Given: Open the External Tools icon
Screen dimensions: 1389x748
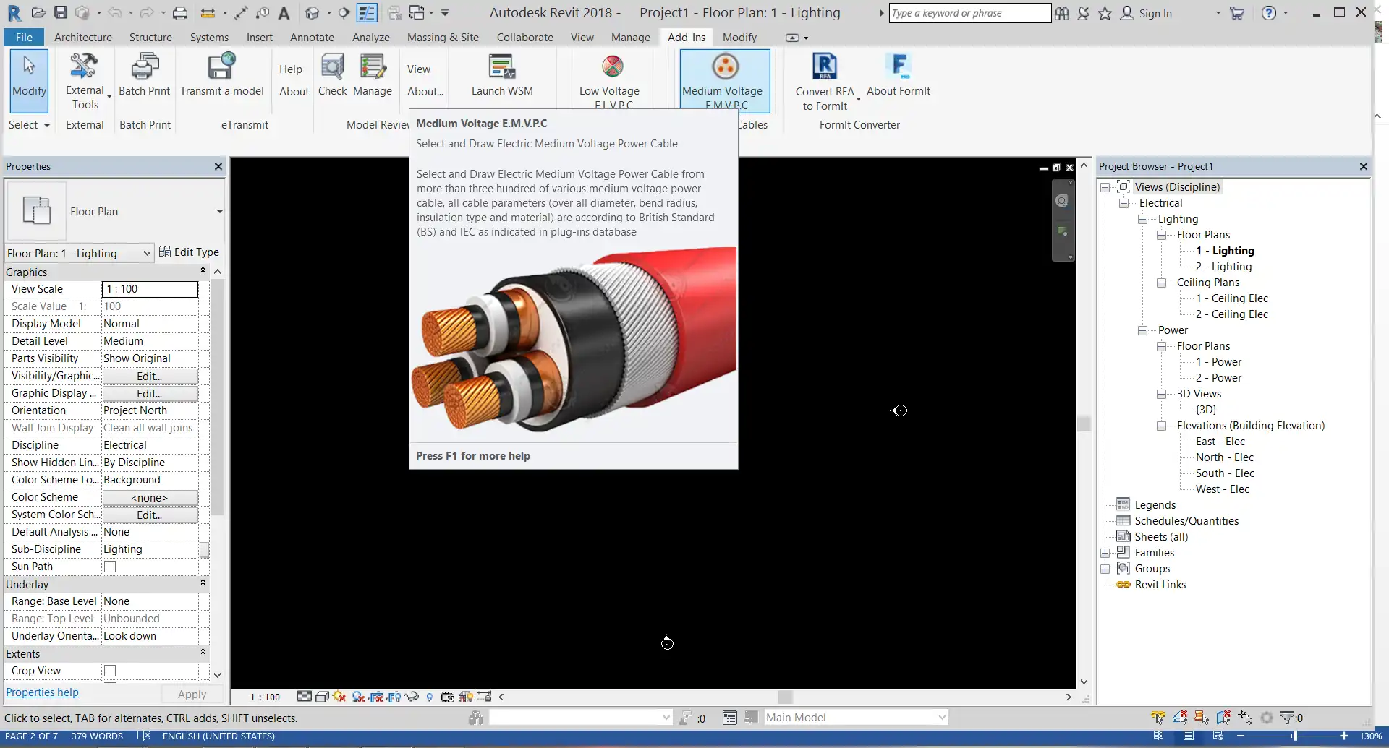Looking at the screenshot, I should [x=85, y=69].
